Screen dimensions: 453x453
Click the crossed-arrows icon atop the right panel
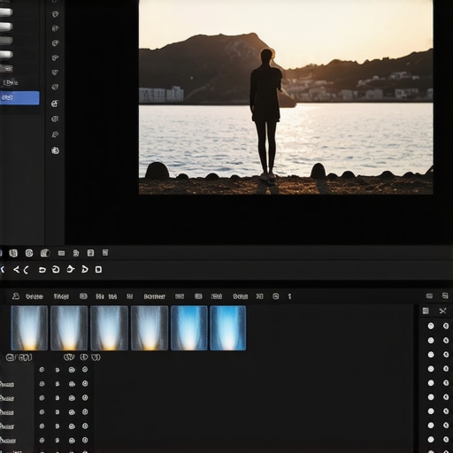pos(442,311)
